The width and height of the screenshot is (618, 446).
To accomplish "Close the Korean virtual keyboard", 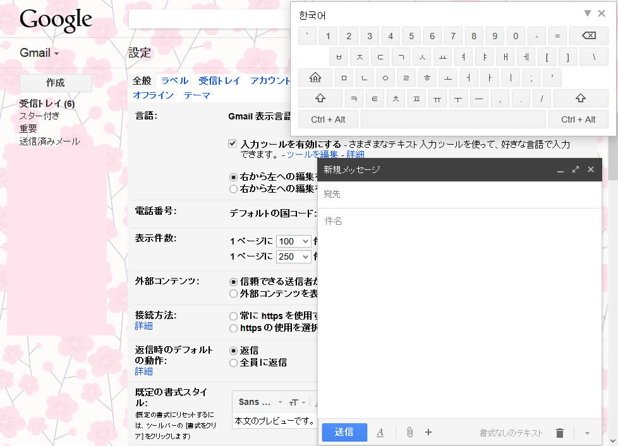I will coord(602,13).
